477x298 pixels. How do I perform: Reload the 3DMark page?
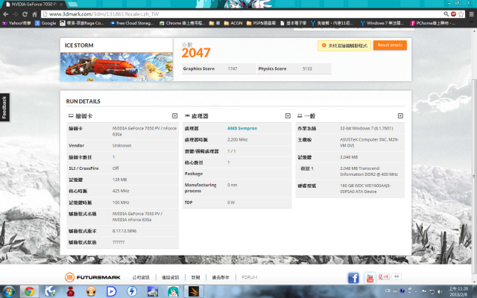(25, 14)
